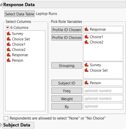Viewport: 126px width, 129px height.
Task: Click the Choice2 nominal icon in Select Columns
Action: tap(9, 49)
